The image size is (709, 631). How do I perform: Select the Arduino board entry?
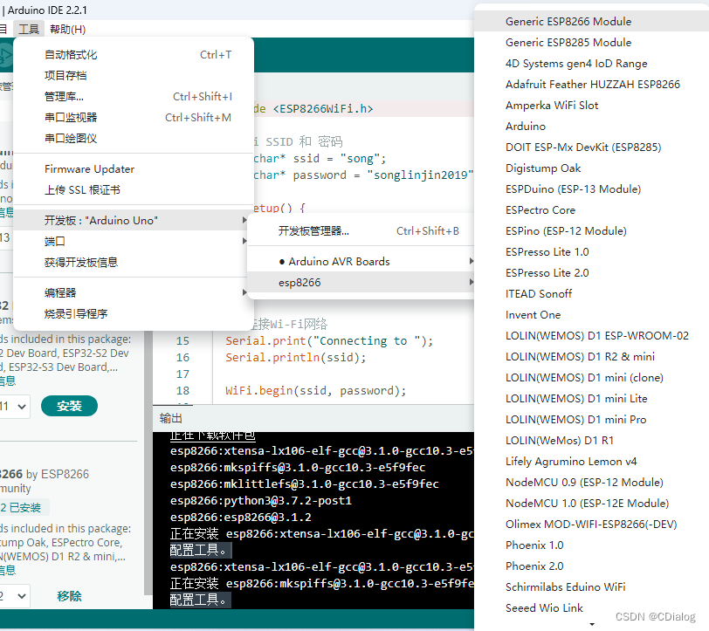pyautogui.click(x=591, y=126)
